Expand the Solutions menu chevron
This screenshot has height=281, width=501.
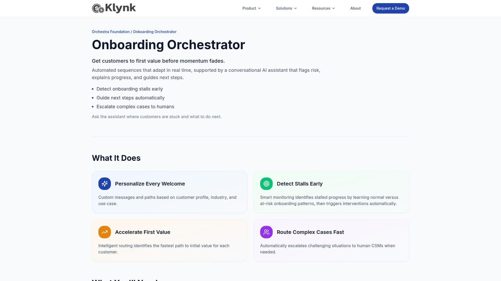point(295,8)
